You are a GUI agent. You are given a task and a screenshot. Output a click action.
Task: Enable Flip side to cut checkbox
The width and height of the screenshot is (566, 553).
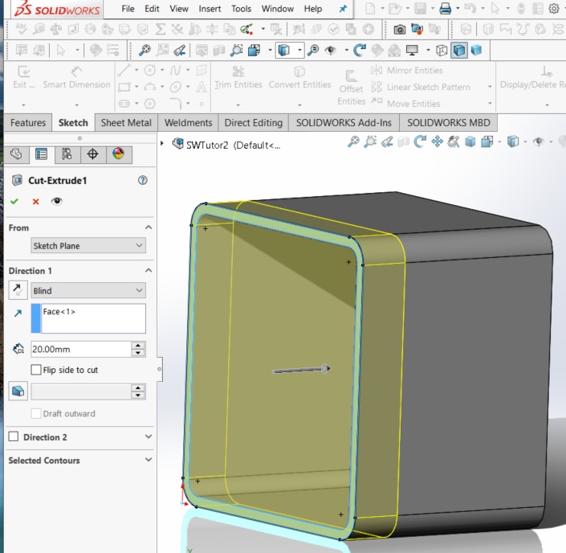pyautogui.click(x=36, y=370)
